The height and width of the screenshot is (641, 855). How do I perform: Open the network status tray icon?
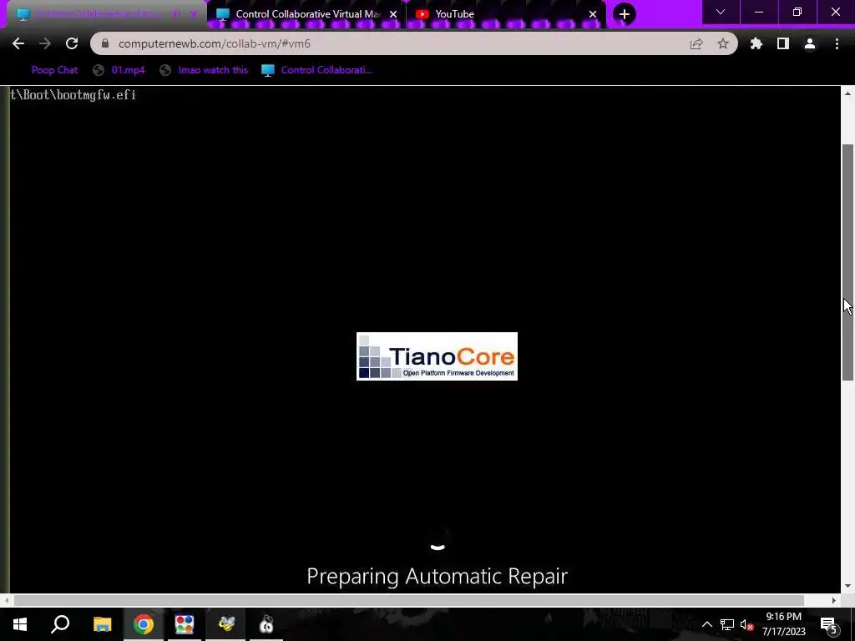pos(727,624)
